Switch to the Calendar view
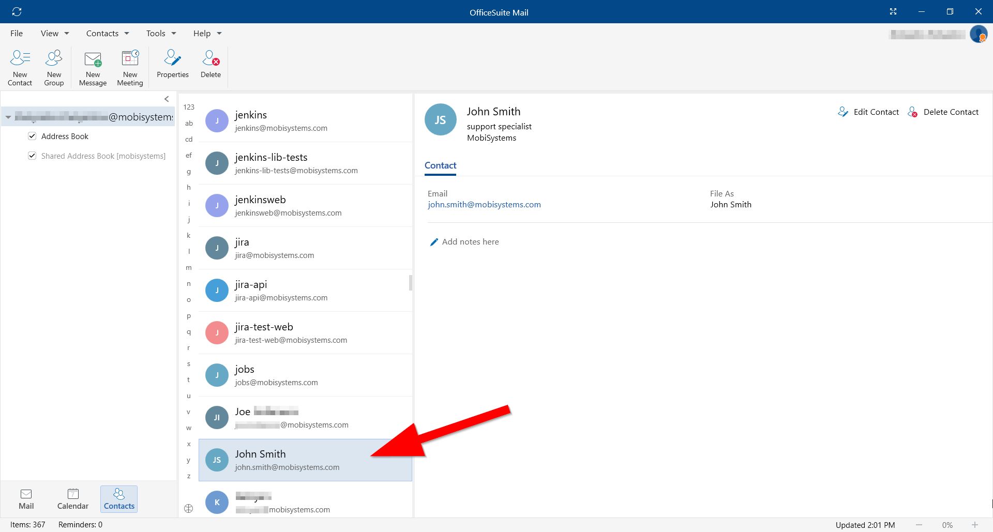Image resolution: width=993 pixels, height=532 pixels. 73,499
